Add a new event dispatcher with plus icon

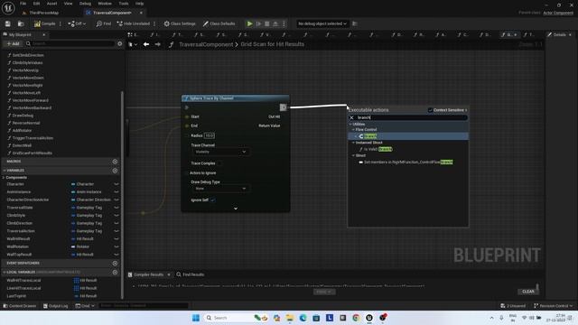[115, 263]
